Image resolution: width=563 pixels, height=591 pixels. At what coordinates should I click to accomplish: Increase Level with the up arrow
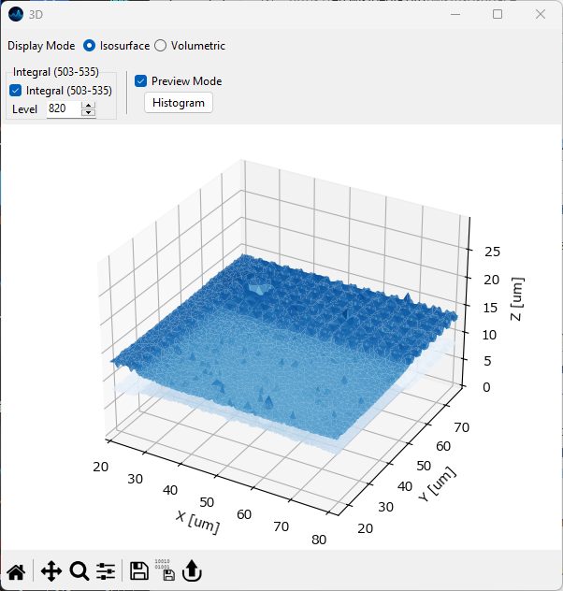(x=88, y=106)
